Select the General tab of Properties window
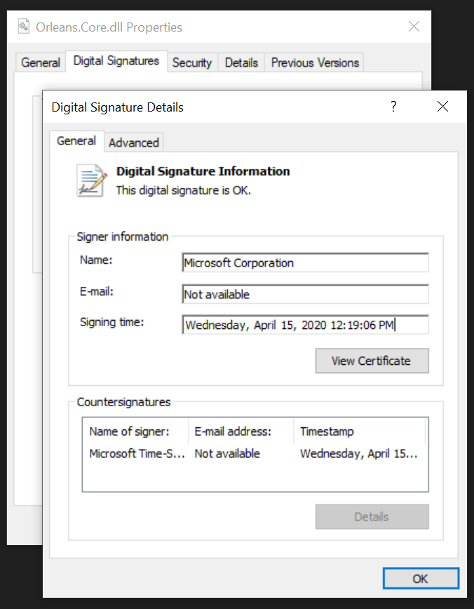This screenshot has width=474, height=609. (40, 62)
